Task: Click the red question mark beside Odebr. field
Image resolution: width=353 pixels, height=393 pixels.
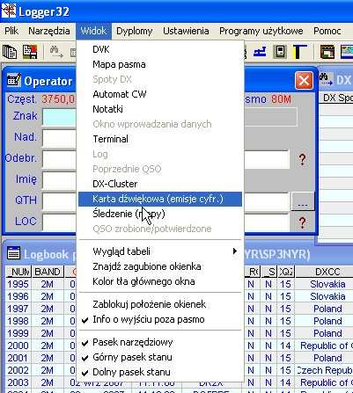Action: tap(302, 159)
